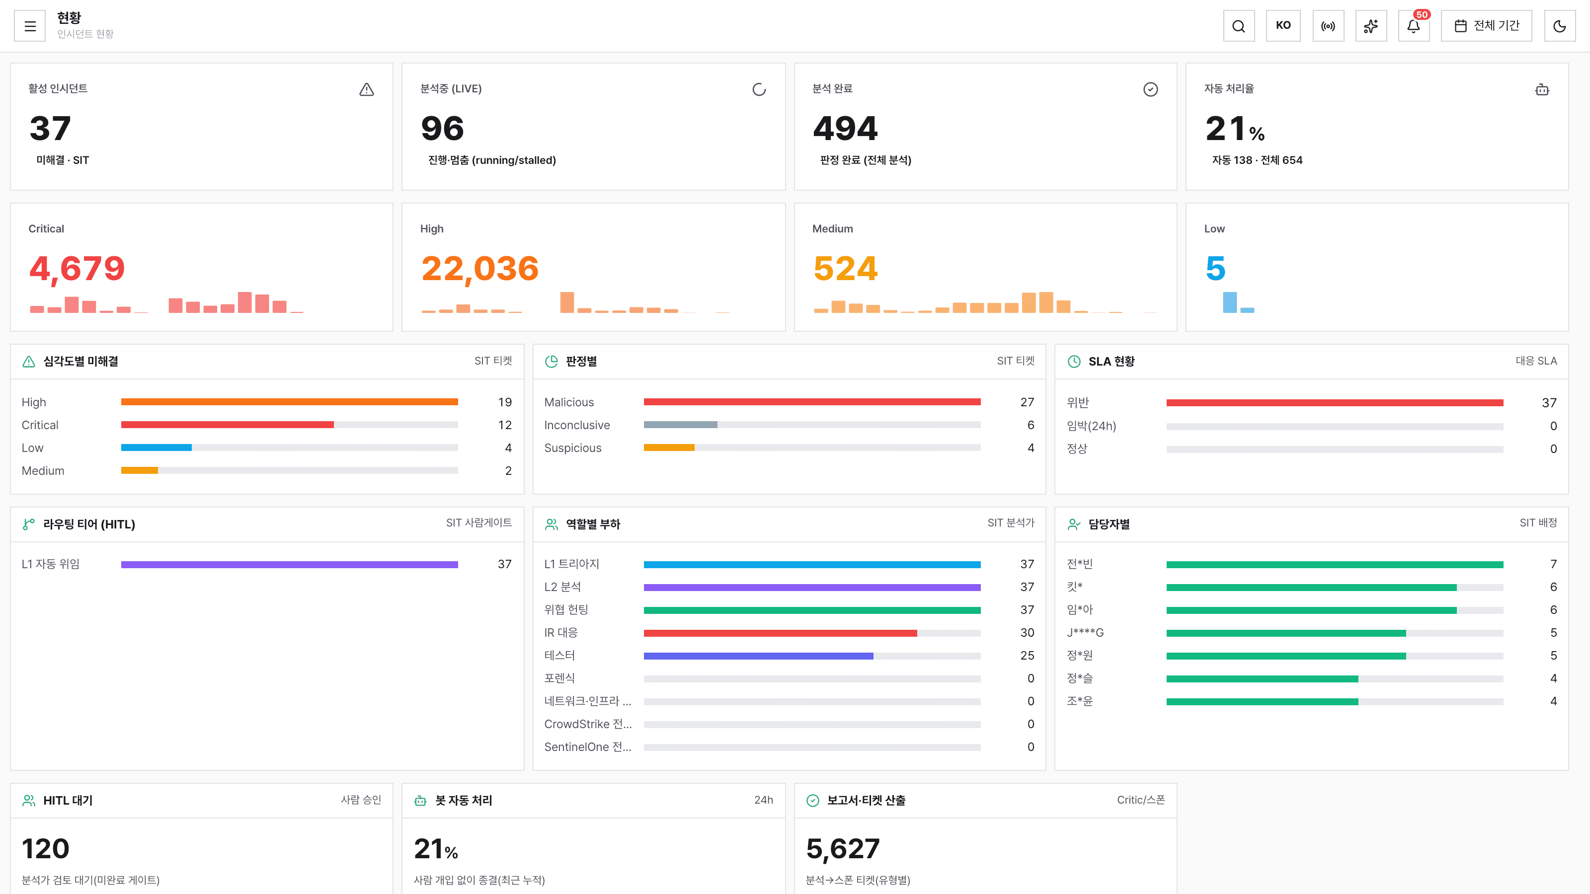Click the 인시던트 현황 page subtitle
The width and height of the screenshot is (1590, 894).
point(85,34)
